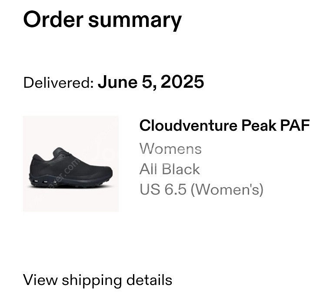
Task: Open the Cloudventure Peak PAF product title
Action: pos(224,126)
